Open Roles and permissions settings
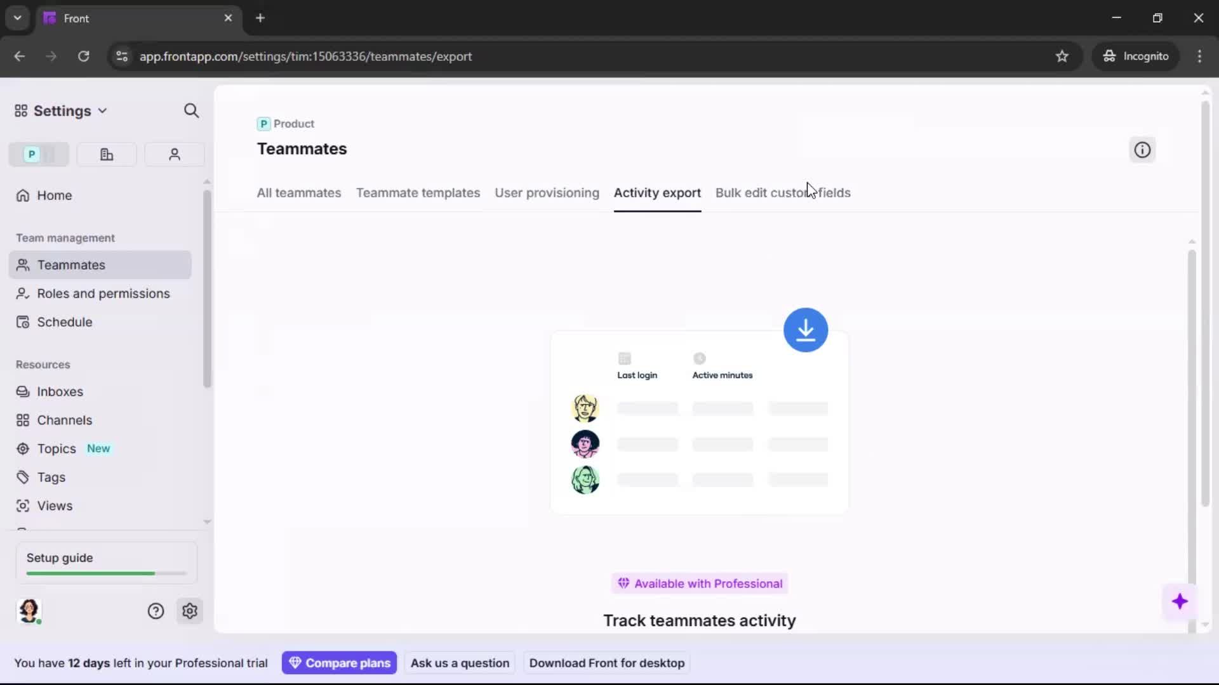Image resolution: width=1219 pixels, height=685 pixels. pos(102,294)
